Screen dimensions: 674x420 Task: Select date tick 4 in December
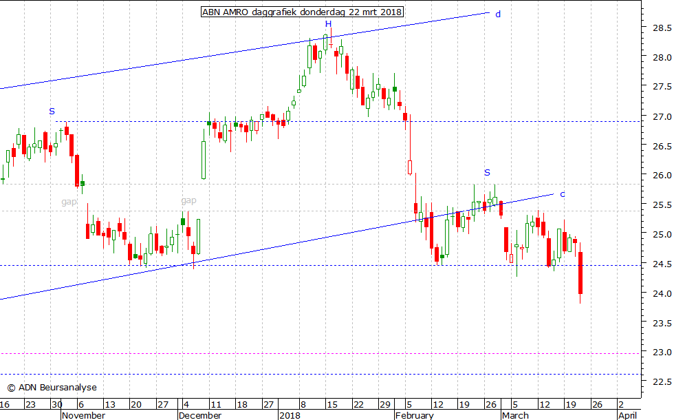coord(186,405)
